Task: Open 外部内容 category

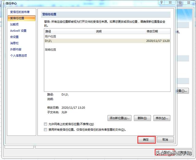Action: tap(16, 50)
